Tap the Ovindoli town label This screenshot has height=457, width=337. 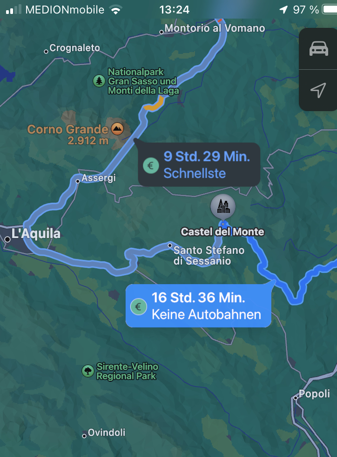(x=107, y=432)
